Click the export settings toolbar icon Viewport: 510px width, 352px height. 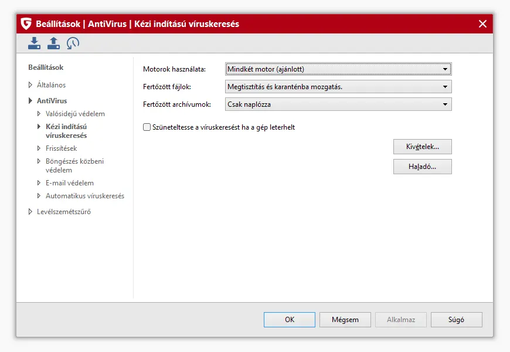point(53,43)
